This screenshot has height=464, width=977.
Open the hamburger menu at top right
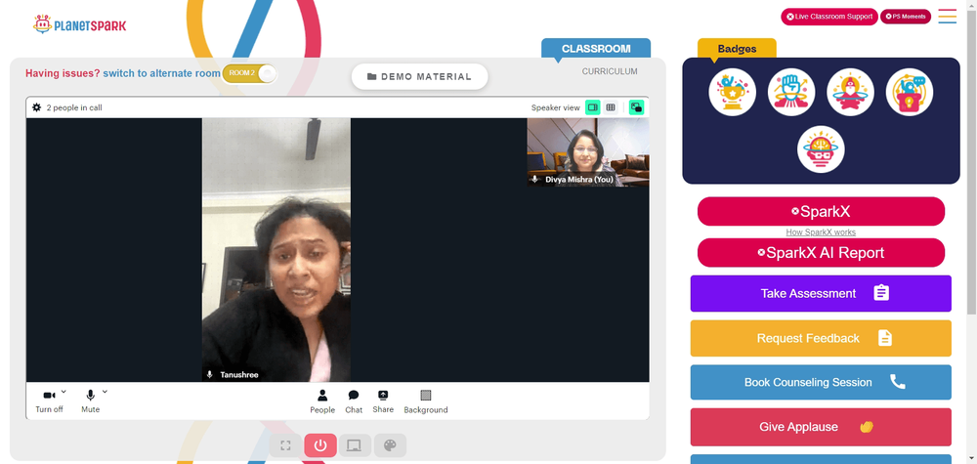947,17
